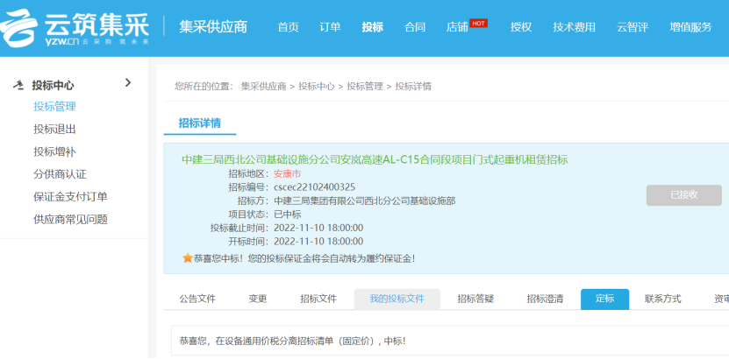The image size is (729, 359).
Task: Open the 订单 nav item
Action: [x=330, y=27]
